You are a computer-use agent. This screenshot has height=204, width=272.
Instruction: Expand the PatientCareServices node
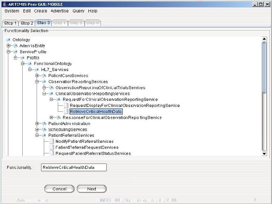click(x=37, y=76)
